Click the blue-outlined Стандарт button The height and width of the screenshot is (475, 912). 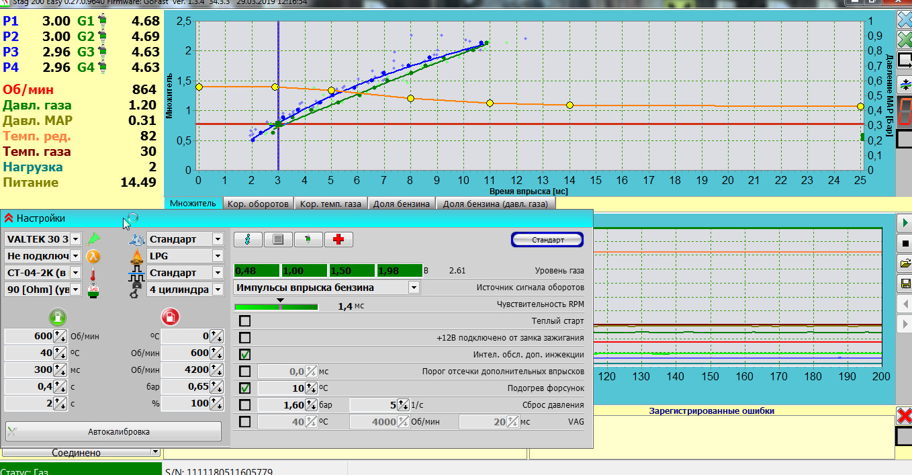547,240
